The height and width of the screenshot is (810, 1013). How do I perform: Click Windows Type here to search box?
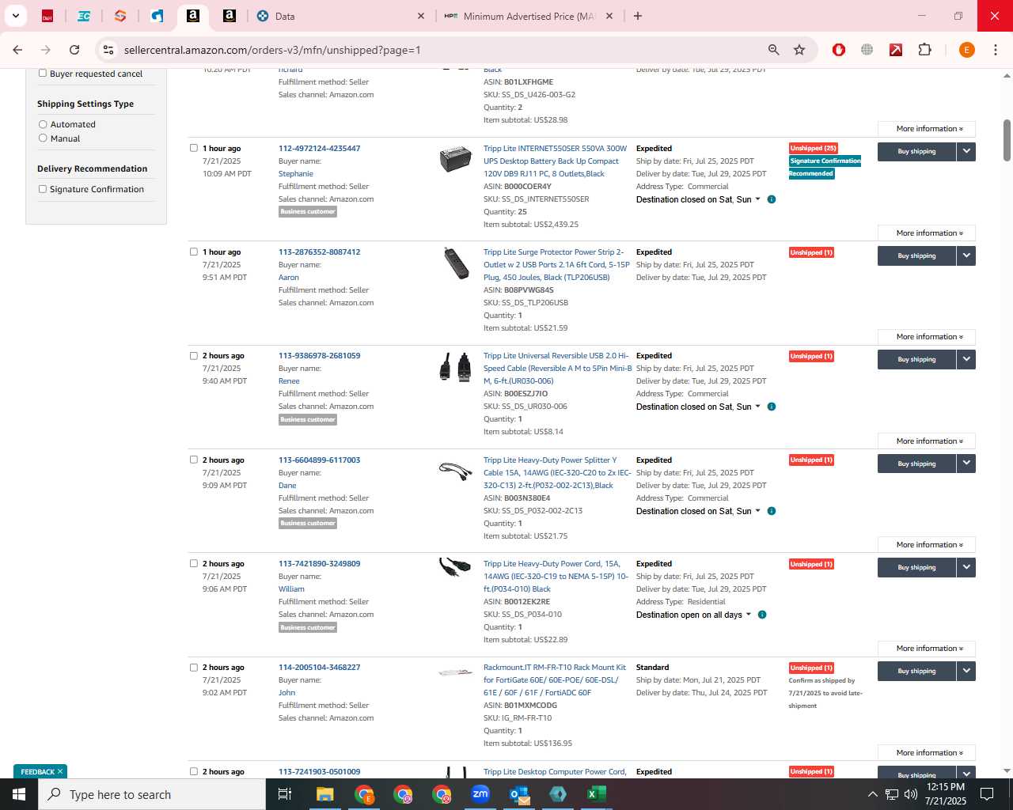pos(152,794)
